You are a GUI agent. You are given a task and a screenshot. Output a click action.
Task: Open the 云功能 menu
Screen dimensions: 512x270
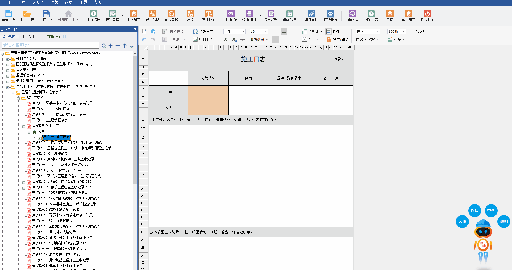pos(38,3)
